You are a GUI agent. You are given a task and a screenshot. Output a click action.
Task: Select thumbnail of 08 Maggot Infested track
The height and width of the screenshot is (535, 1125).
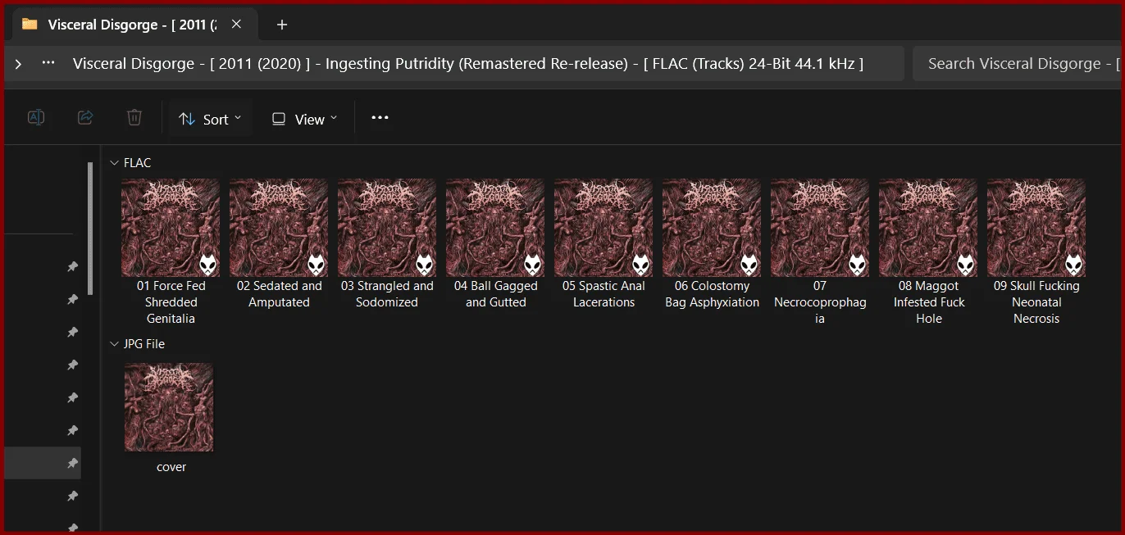click(x=928, y=228)
